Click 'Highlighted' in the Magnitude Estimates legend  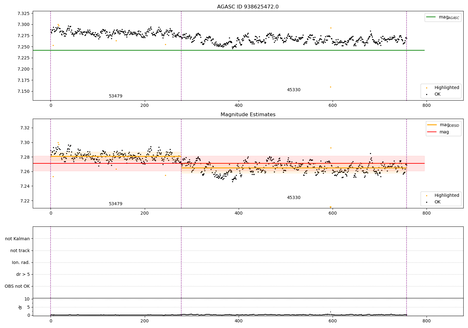pos(447,196)
